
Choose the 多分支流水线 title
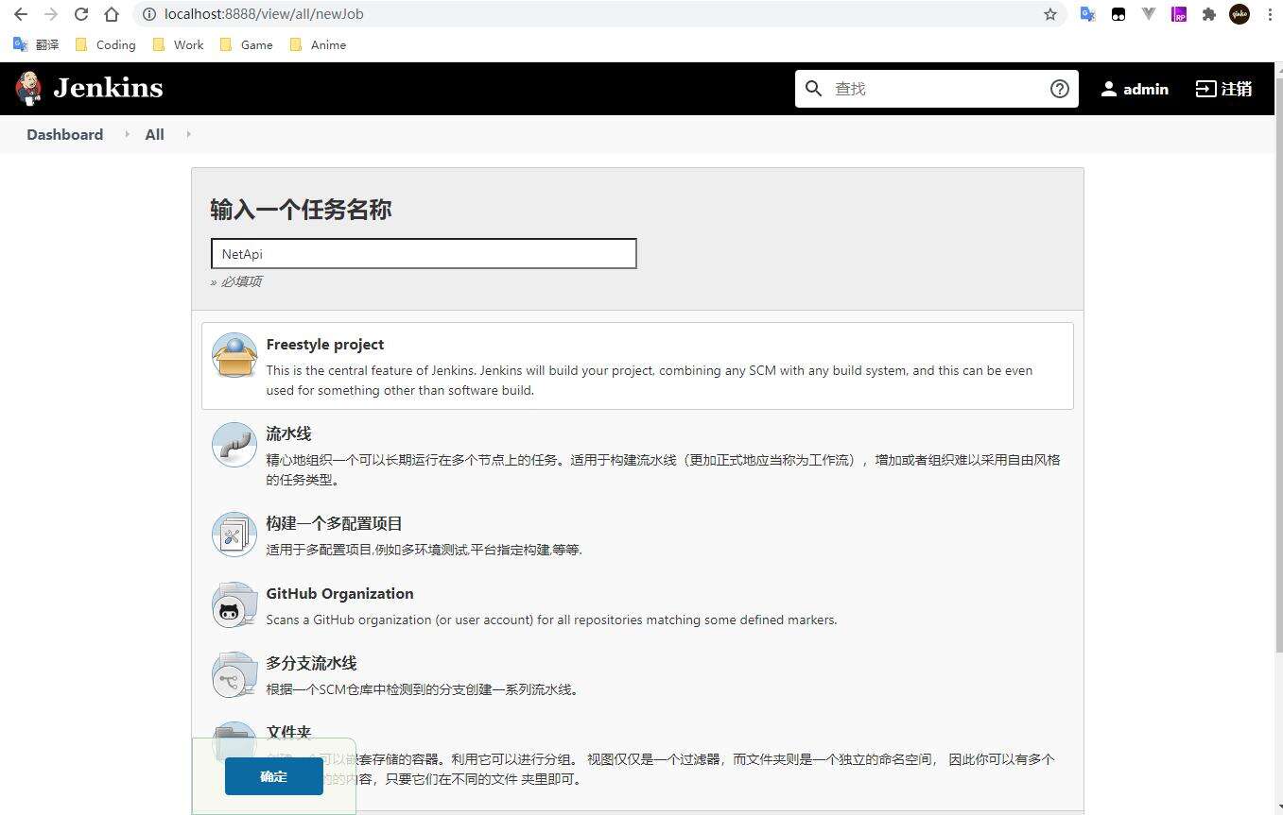[311, 663]
